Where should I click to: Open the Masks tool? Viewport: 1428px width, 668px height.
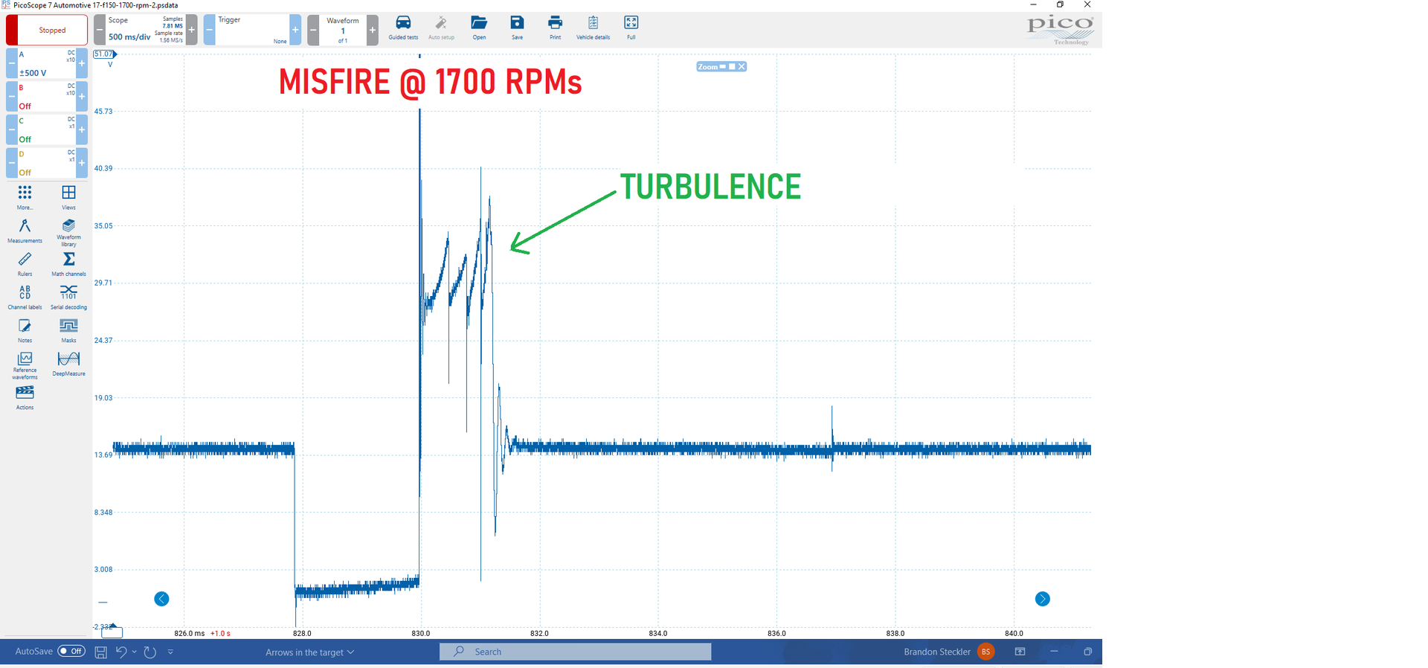(x=68, y=330)
